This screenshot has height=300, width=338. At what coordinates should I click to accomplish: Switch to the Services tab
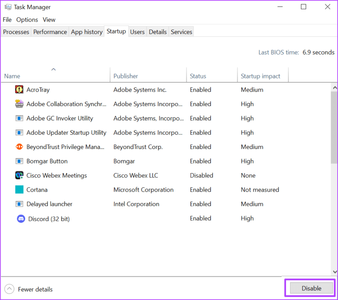coord(181,32)
